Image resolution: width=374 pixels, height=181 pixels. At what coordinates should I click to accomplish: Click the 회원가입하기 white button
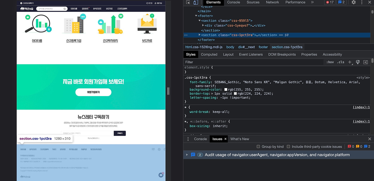(93, 92)
